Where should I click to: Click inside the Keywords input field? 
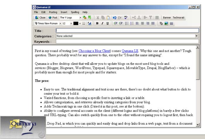point(127,41)
